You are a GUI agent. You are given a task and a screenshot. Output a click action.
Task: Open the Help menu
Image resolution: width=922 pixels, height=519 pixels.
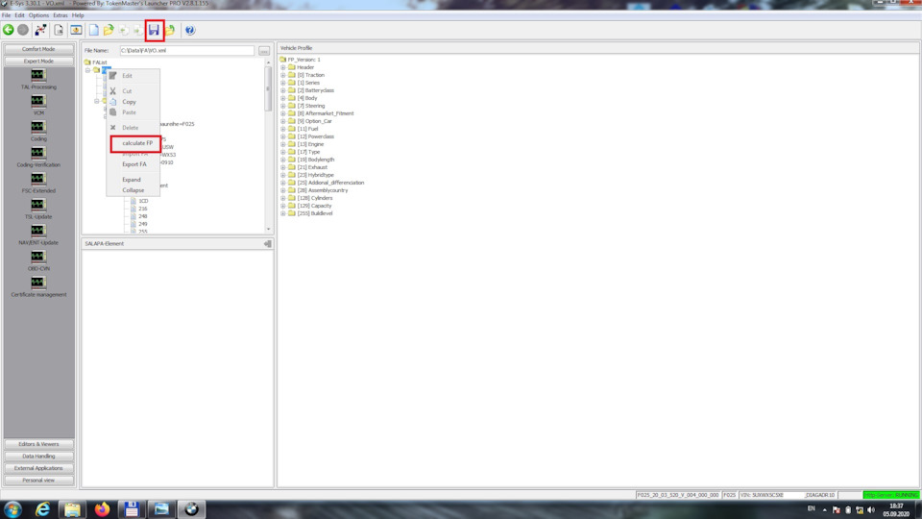78,15
